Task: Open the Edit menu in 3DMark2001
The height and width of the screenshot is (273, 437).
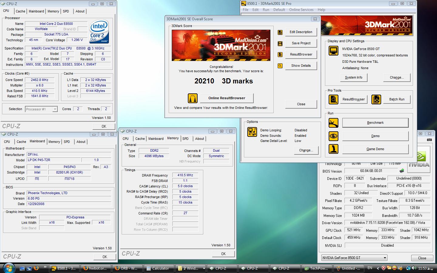Action: 256,10
